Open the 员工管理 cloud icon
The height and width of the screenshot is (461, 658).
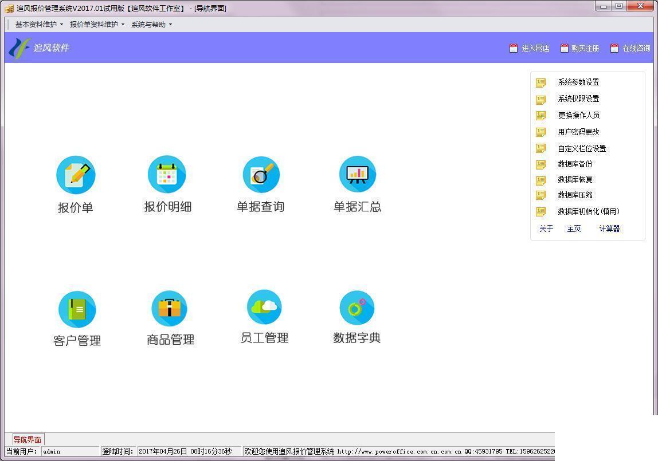click(264, 307)
